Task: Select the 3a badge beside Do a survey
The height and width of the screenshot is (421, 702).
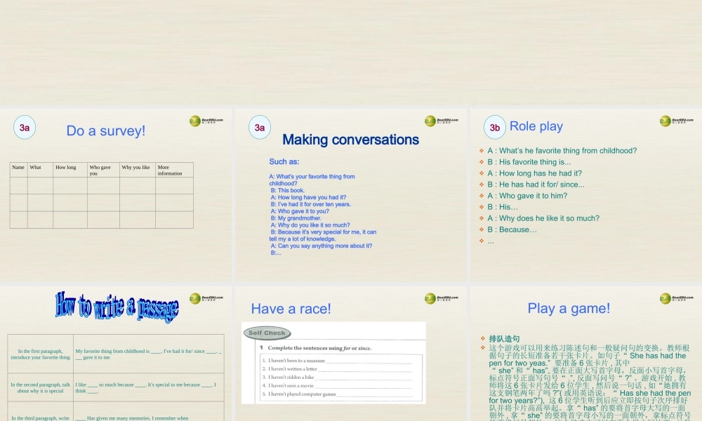Action: [25, 128]
